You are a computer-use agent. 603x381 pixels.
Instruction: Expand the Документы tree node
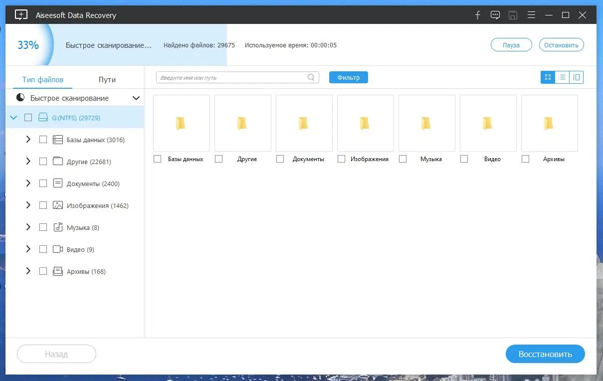pyautogui.click(x=28, y=184)
